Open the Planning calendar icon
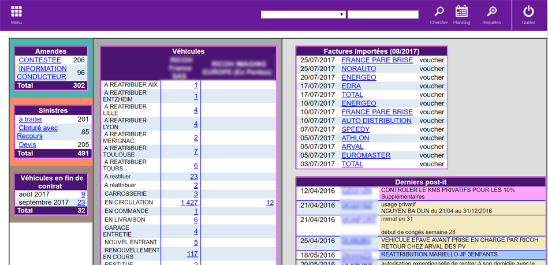 click(461, 12)
